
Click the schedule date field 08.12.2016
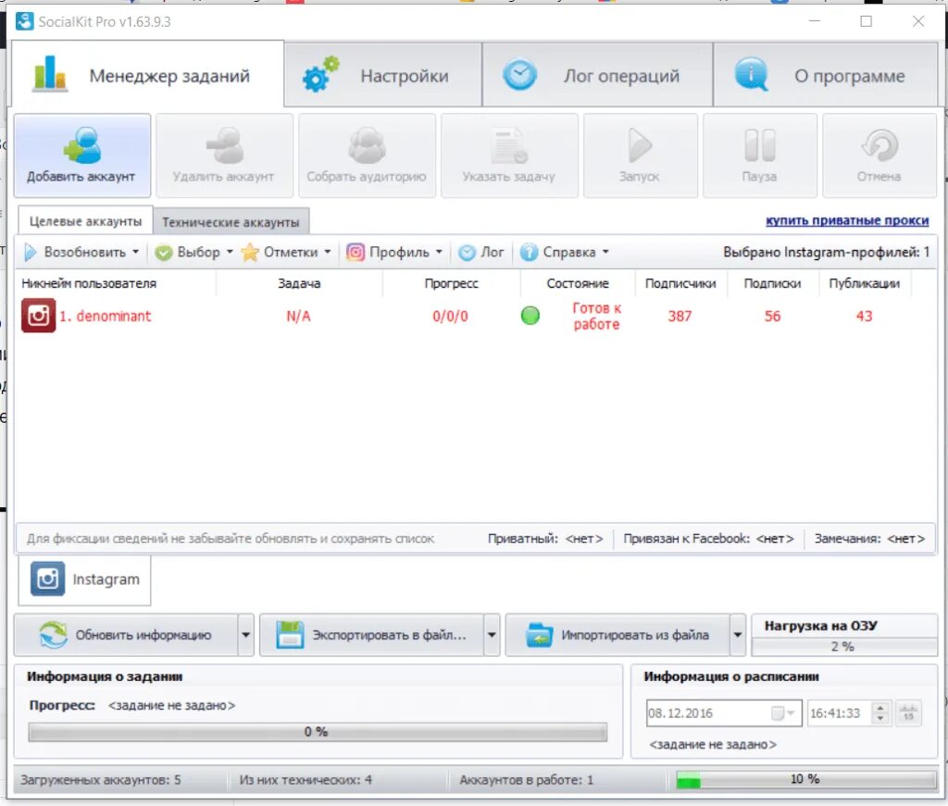724,713
